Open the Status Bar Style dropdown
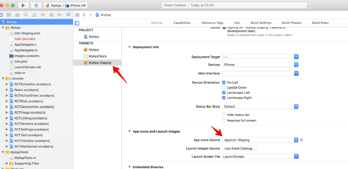 coord(260,106)
